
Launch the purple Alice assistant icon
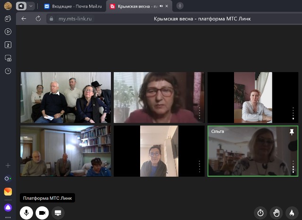[x=8, y=207]
